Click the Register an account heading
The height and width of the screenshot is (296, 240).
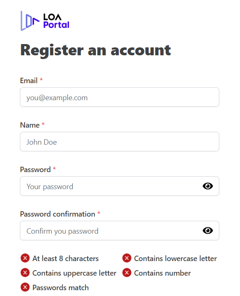point(96,50)
